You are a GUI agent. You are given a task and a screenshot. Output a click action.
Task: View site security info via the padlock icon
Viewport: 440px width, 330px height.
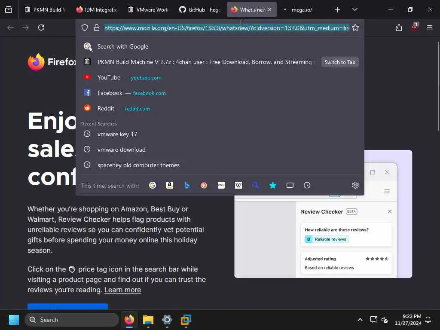pos(97,27)
